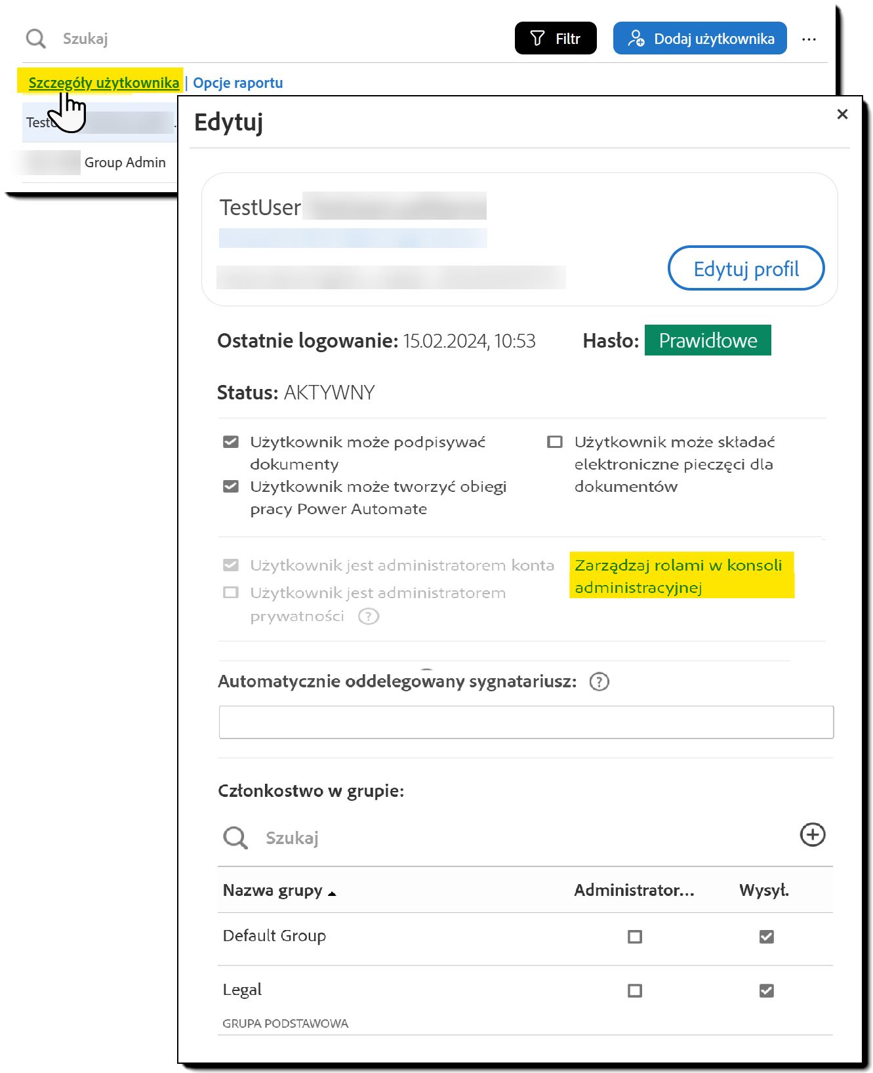873x1073 pixels.
Task: Open Opcje raportu link
Action: point(238,83)
